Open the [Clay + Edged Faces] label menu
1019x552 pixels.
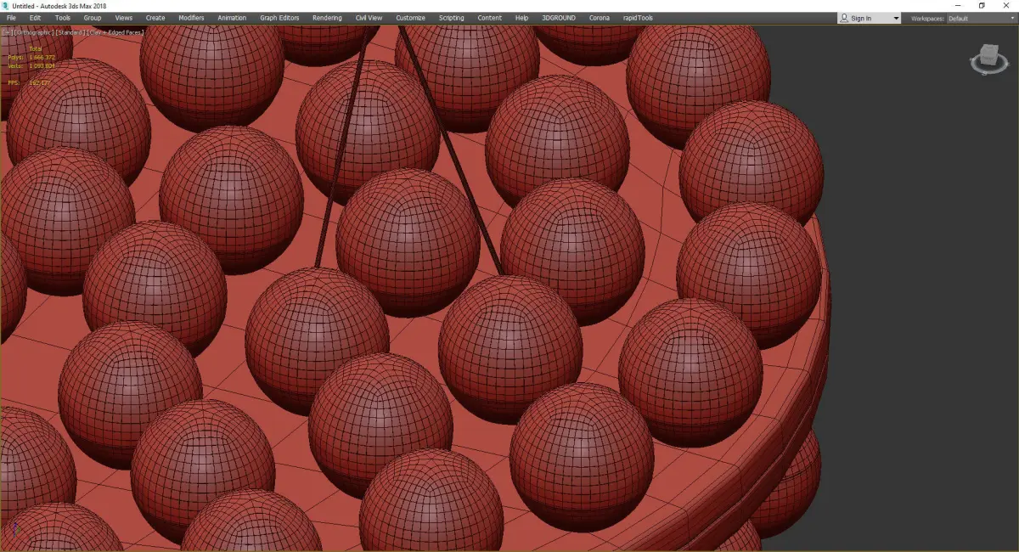tap(115, 32)
